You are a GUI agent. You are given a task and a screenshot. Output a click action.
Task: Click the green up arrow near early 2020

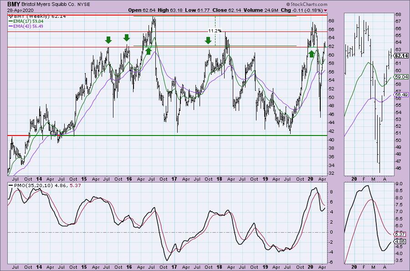click(311, 54)
